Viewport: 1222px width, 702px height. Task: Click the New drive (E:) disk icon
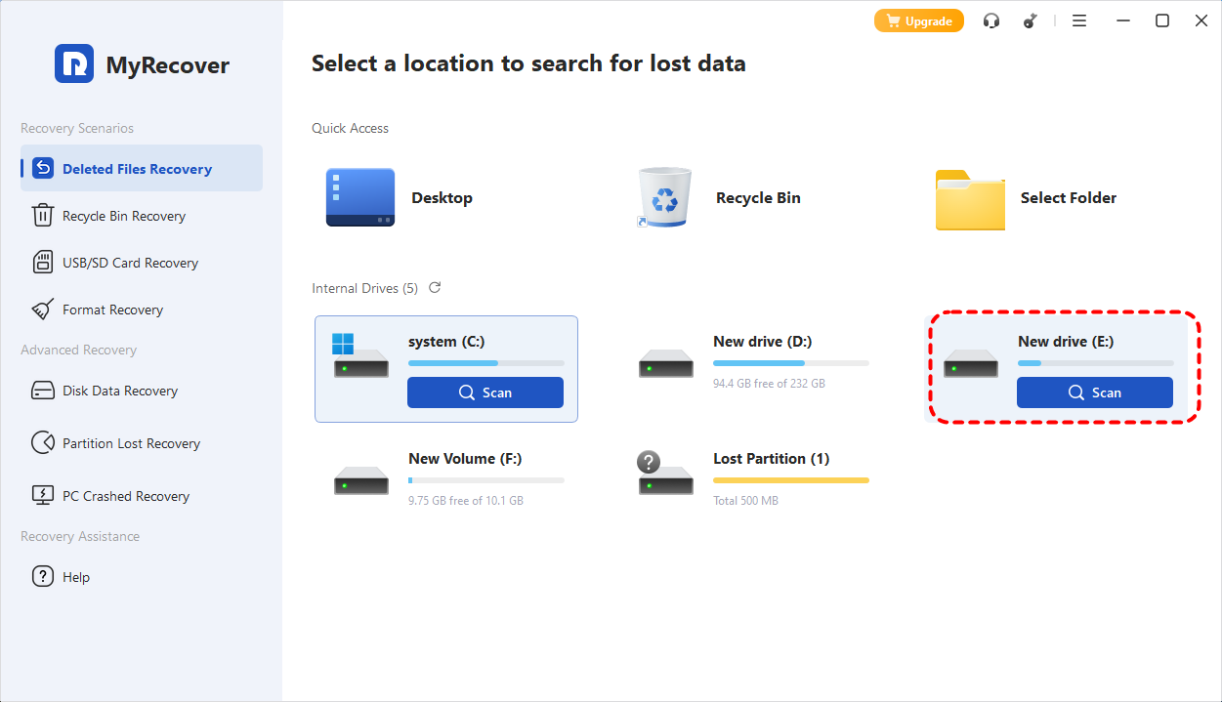click(x=971, y=366)
